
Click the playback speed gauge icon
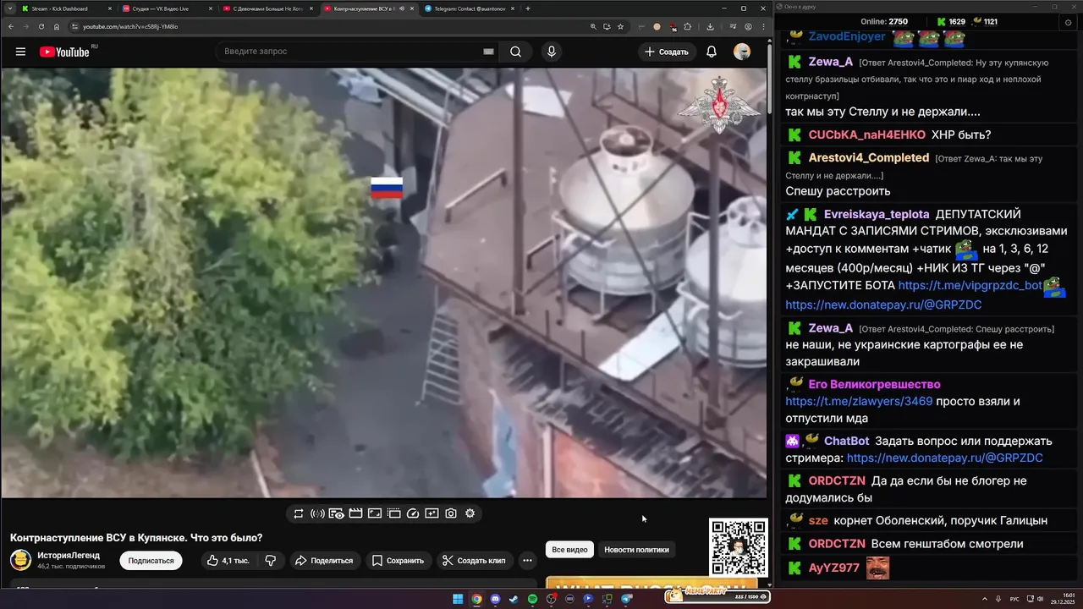413,513
